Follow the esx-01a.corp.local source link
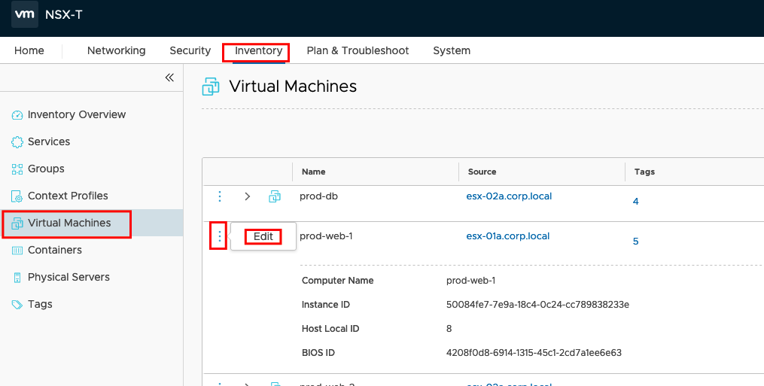The image size is (764, 386). (x=508, y=236)
